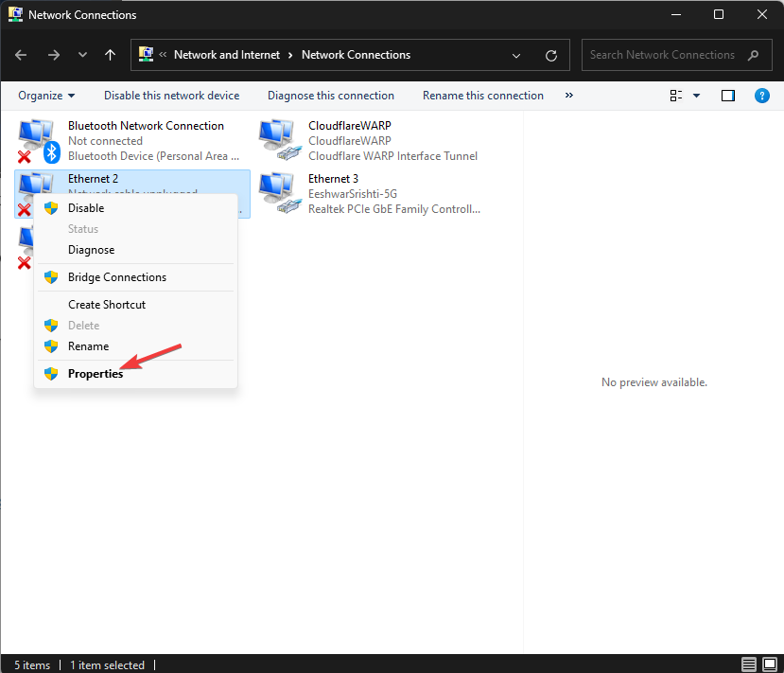Click Diagnose this connection
Screen dimensions: 784x673
click(330, 96)
